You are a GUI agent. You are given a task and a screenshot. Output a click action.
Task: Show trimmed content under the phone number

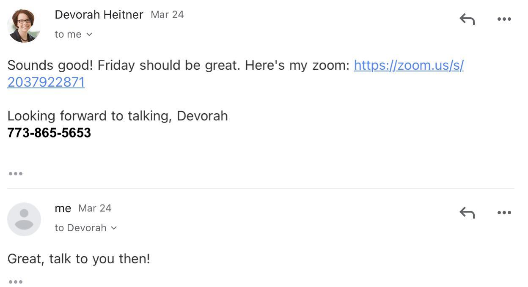(16, 173)
